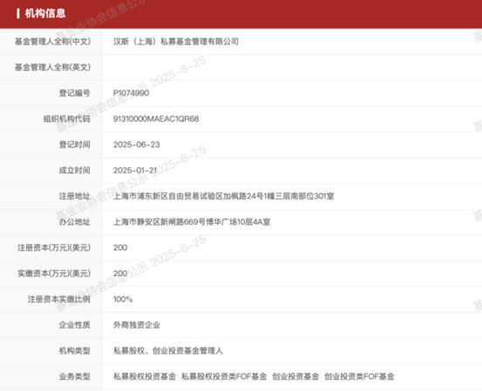Click the 企业性质 value 外商独资企业
Viewport: 482px width, 391px height.
(x=137, y=325)
